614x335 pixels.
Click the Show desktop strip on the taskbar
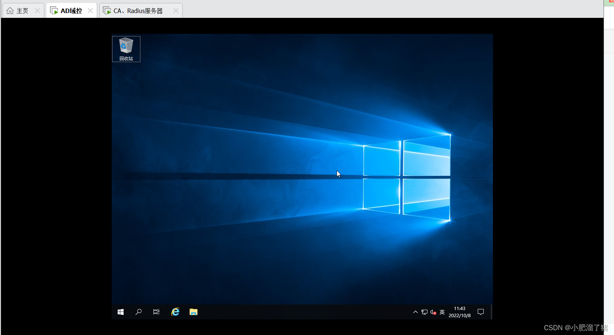pyautogui.click(x=491, y=312)
